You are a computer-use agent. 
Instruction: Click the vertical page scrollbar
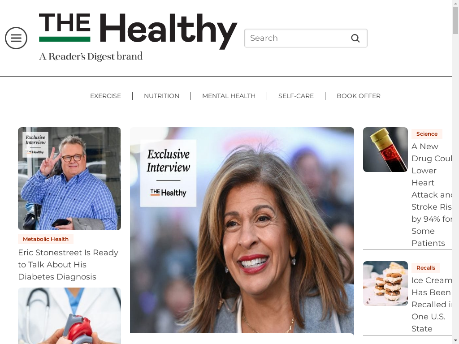(455, 172)
